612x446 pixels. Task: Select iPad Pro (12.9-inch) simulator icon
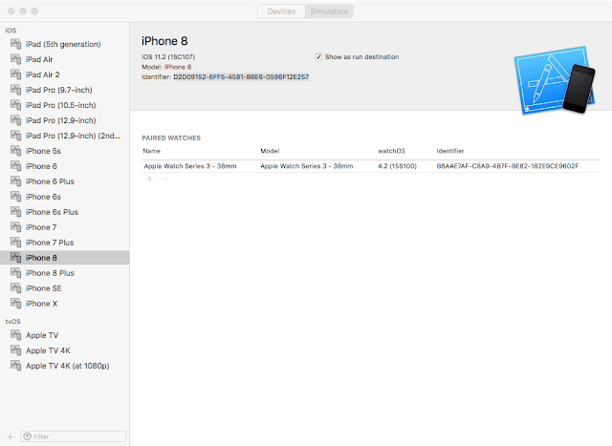15,120
